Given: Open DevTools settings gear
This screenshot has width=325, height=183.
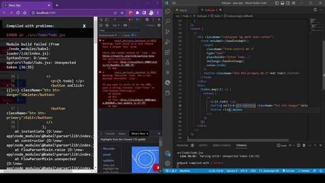Looking at the screenshot, I should pos(147,19).
